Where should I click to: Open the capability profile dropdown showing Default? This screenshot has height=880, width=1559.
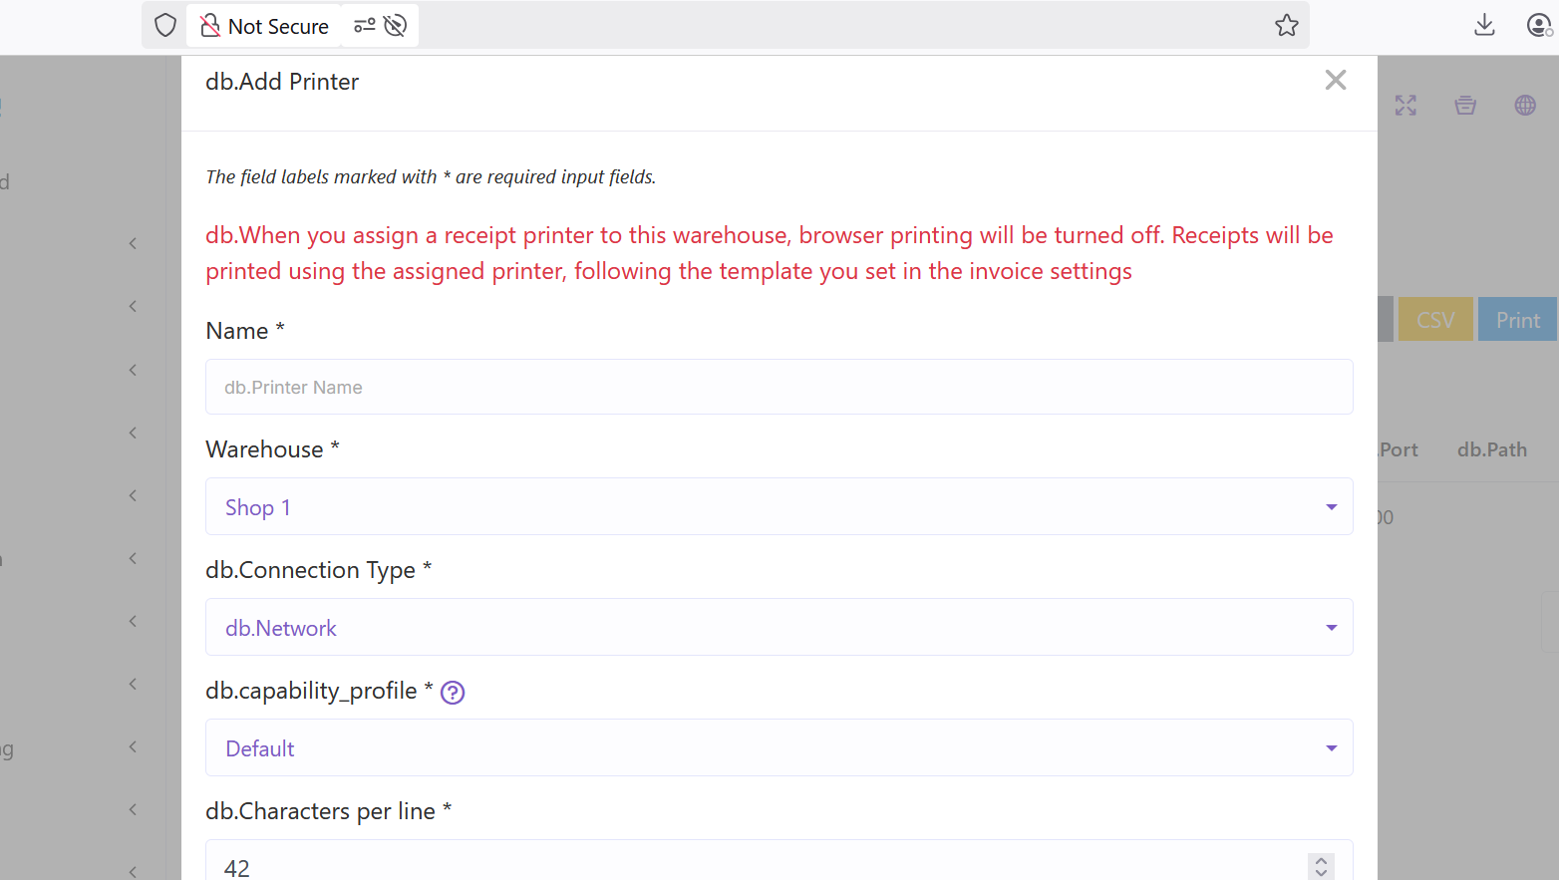click(x=779, y=748)
